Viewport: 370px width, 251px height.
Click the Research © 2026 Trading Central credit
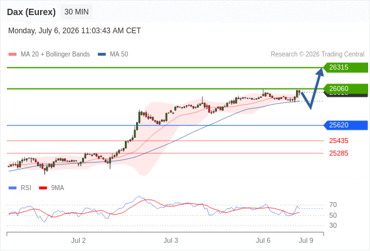click(x=317, y=55)
